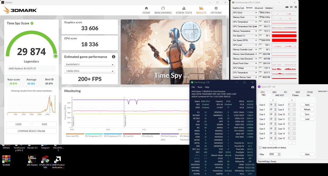The image size is (328, 176).
Task: Click the Refresh button in Ryzen SDT
Action: pyautogui.click(x=307, y=109)
